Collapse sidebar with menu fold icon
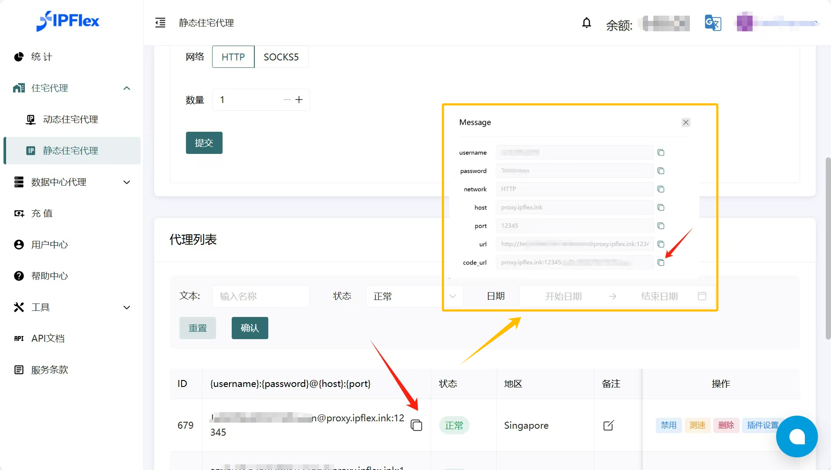This screenshot has height=470, width=831. (x=160, y=23)
